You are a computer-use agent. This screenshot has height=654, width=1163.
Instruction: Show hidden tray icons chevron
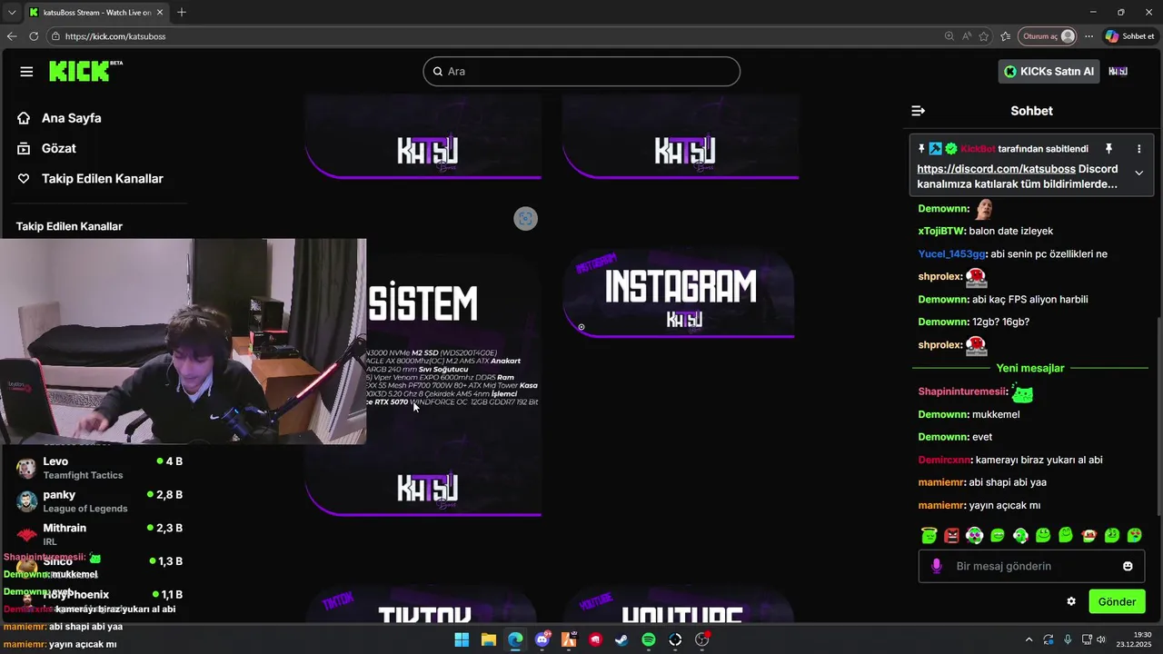[1029, 639]
